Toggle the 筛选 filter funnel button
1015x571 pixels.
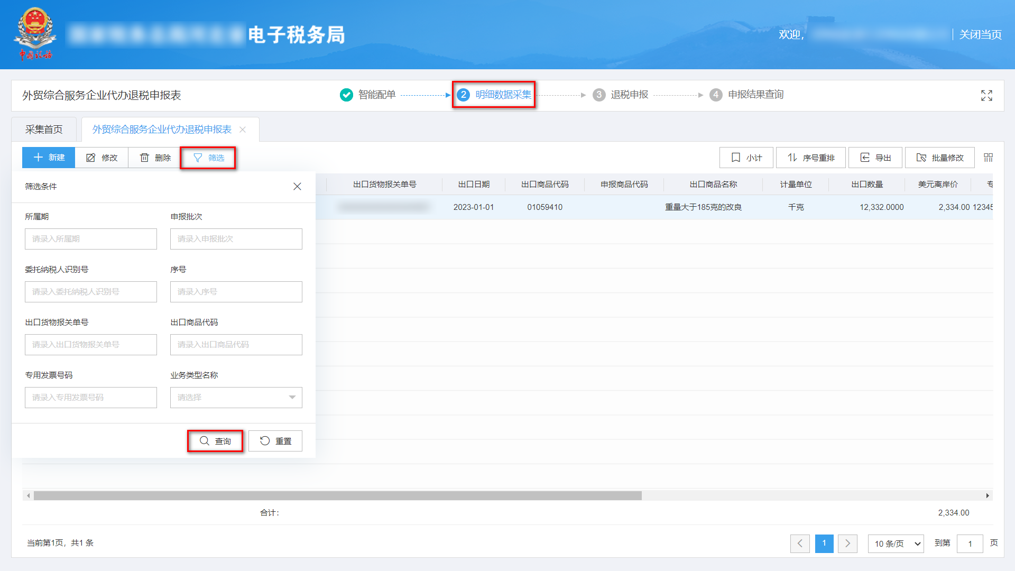tap(208, 158)
